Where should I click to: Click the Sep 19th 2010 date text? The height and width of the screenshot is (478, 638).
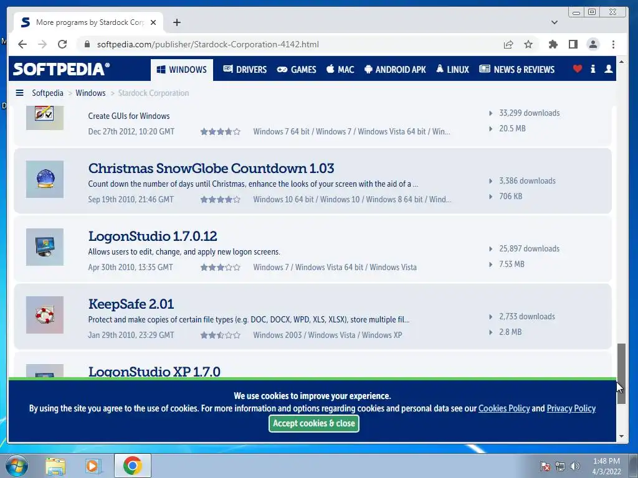click(x=131, y=200)
